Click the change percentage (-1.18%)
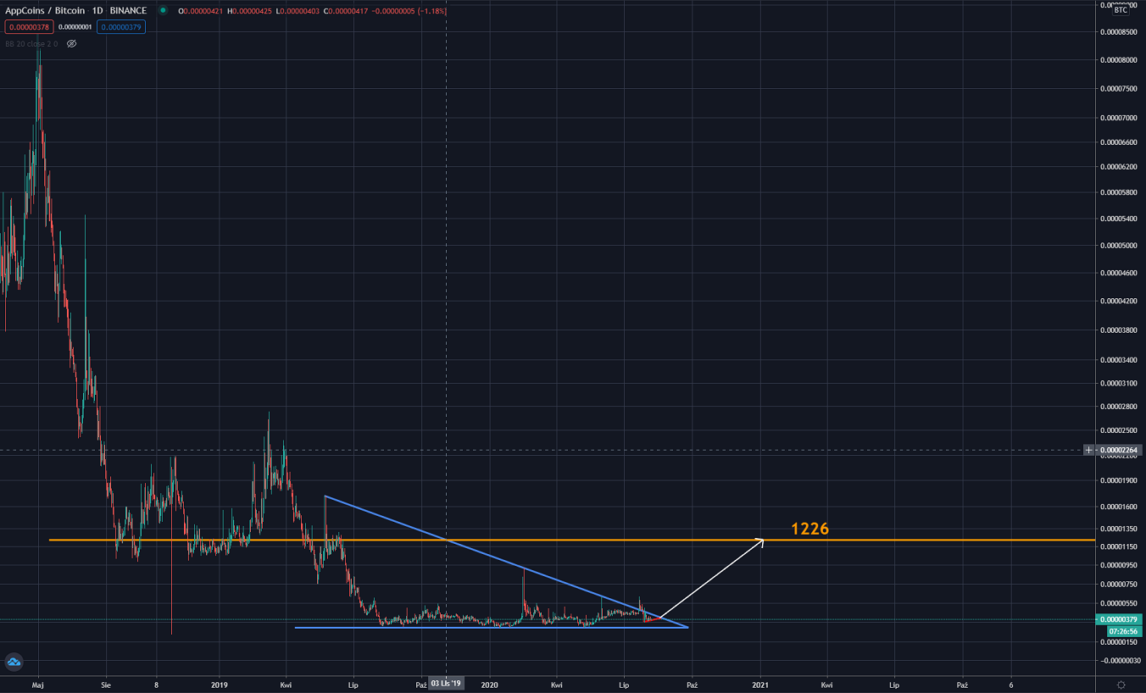Image resolution: width=1146 pixels, height=693 pixels. pyautogui.click(x=431, y=11)
